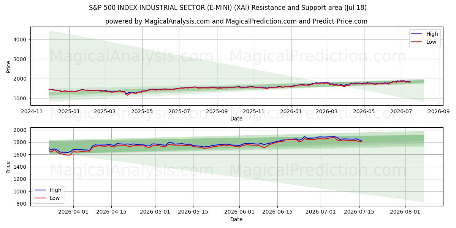This screenshot has width=456, height=228.
Task: Click the 'Date' label under the top chart
Action: point(236,119)
